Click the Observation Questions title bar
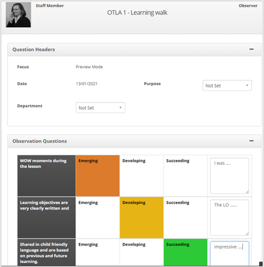This screenshot has width=264, height=267. 134,141
